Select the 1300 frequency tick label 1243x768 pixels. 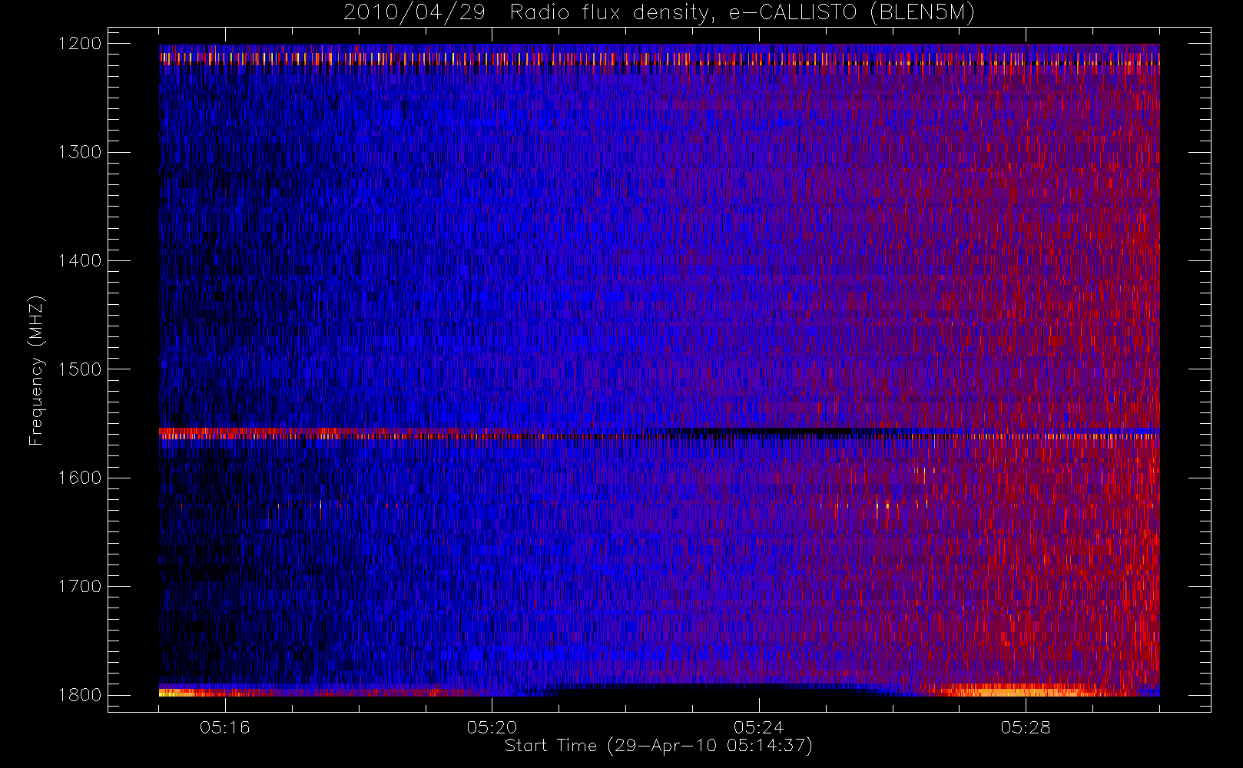coord(80,152)
